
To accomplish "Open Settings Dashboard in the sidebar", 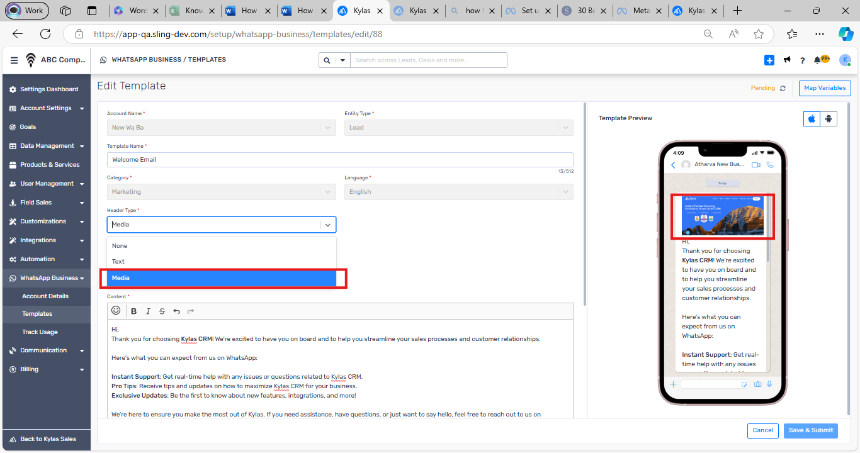I will [46, 89].
